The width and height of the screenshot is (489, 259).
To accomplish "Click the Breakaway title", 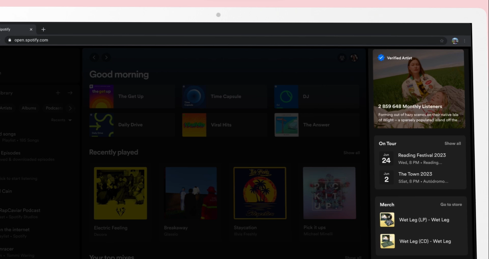I will [176, 228].
